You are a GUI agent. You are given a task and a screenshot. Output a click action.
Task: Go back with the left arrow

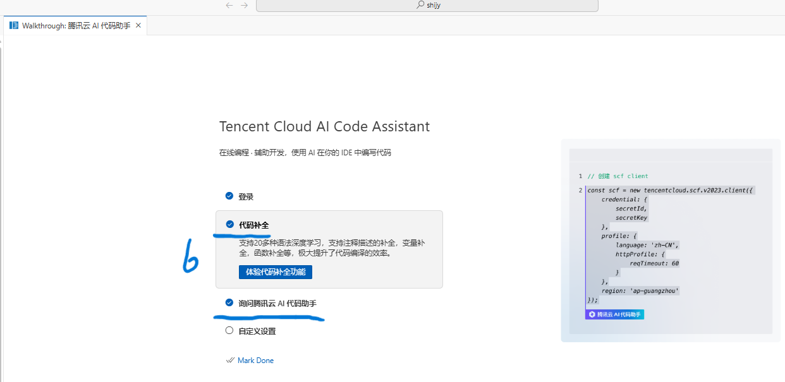229,5
